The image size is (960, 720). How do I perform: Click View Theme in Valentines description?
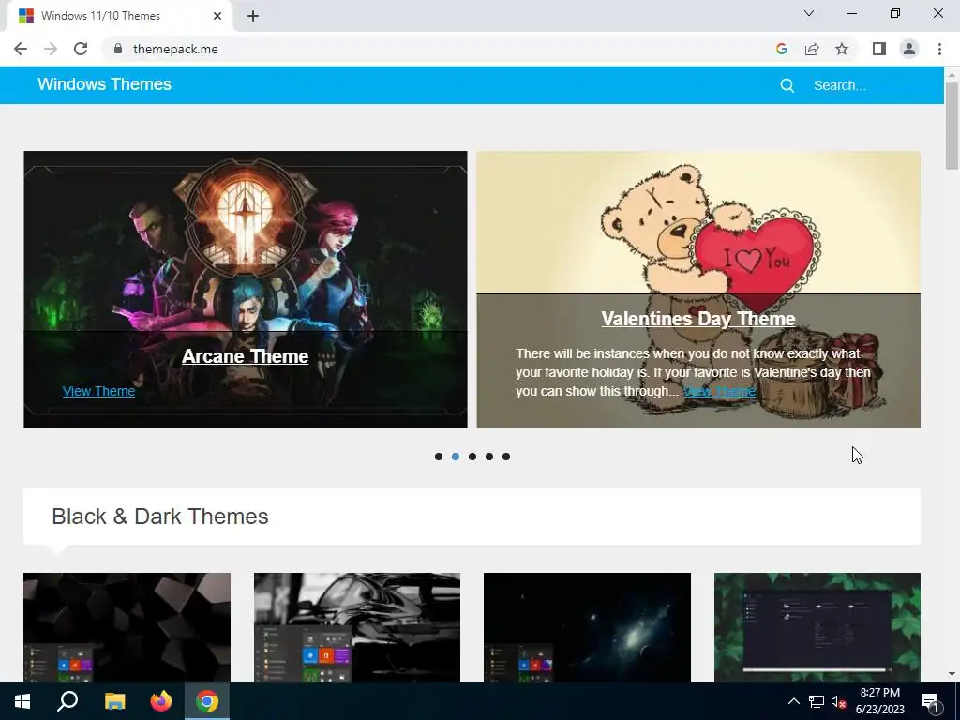[x=719, y=391]
